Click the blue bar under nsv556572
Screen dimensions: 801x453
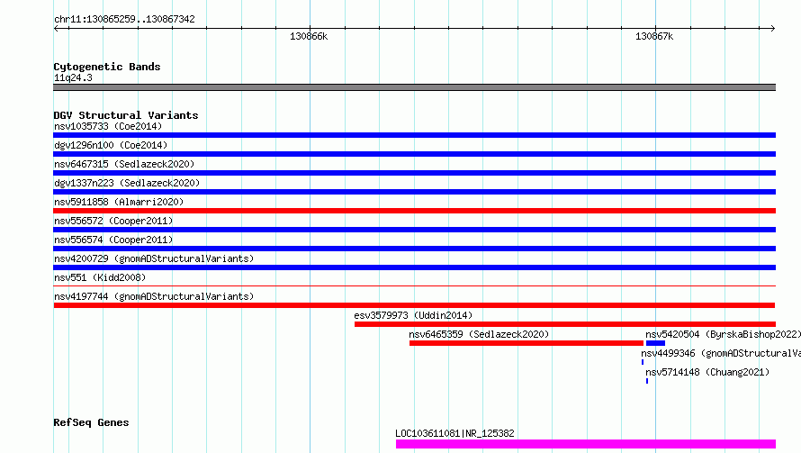click(x=414, y=230)
